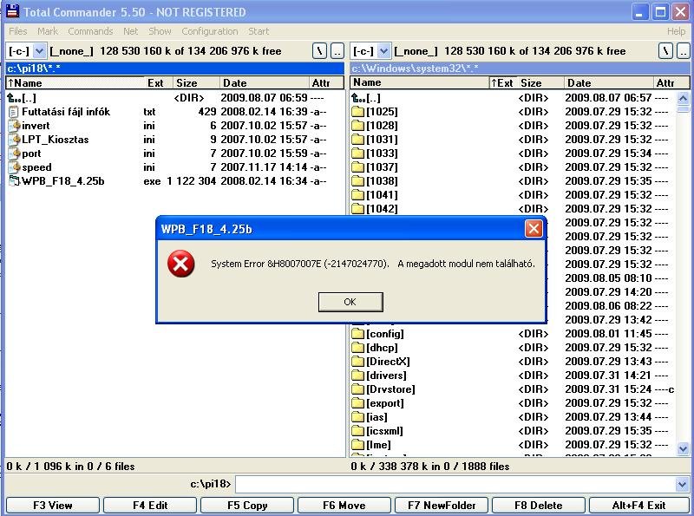694x516 pixels.
Task: Open the Files menu
Action: pos(18,31)
